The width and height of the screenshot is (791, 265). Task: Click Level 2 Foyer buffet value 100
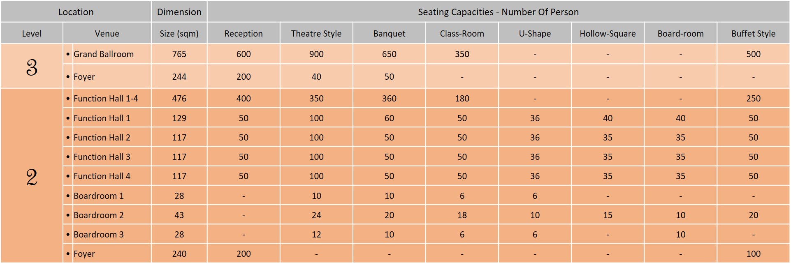coord(753,253)
